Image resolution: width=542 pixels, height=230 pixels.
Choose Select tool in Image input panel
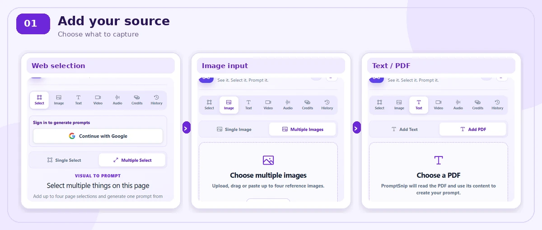coord(209,105)
